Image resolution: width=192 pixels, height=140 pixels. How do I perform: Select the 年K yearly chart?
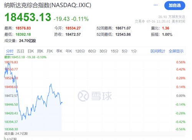point(69,51)
